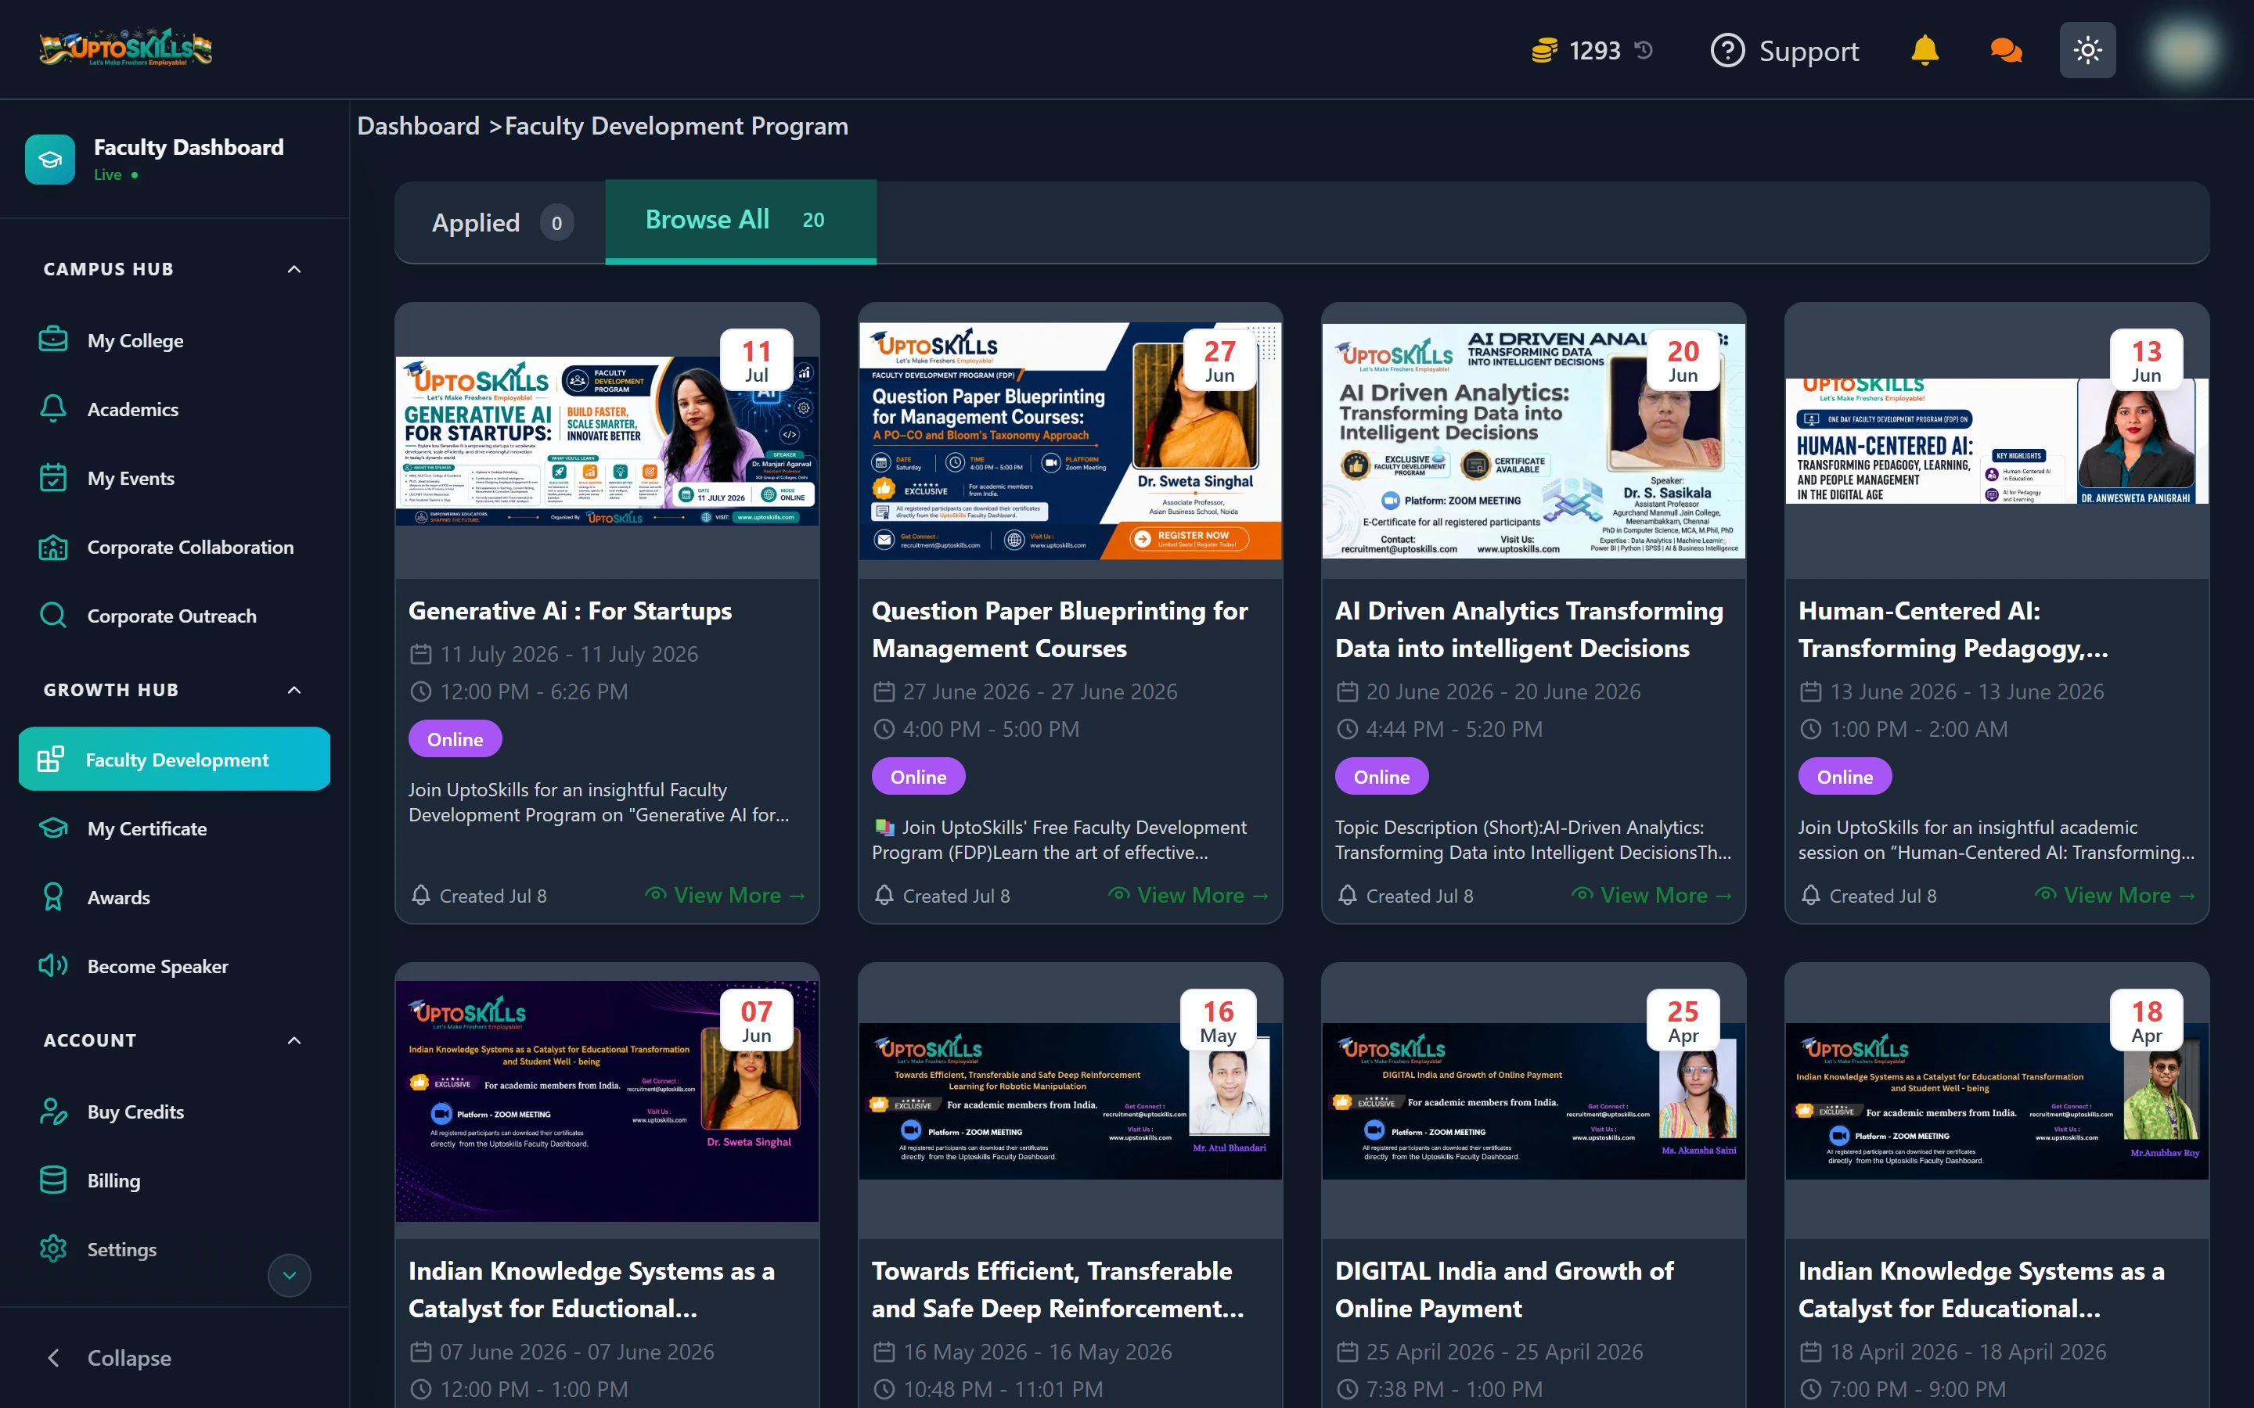The image size is (2254, 1408).
Task: Open the blurred profile avatar
Action: coord(2184,50)
